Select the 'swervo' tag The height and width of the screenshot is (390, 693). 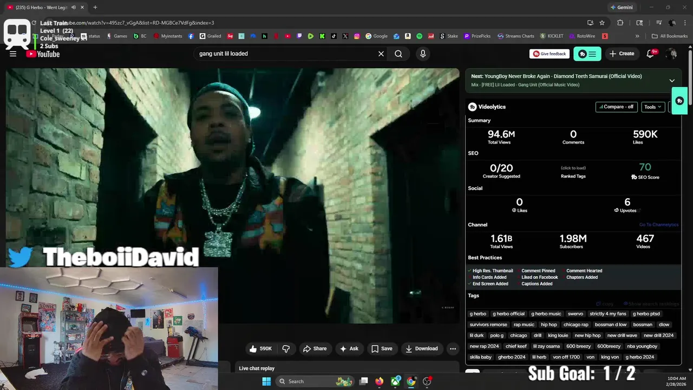pyautogui.click(x=576, y=314)
